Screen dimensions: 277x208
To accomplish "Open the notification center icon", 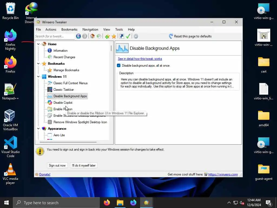I will [269, 203].
